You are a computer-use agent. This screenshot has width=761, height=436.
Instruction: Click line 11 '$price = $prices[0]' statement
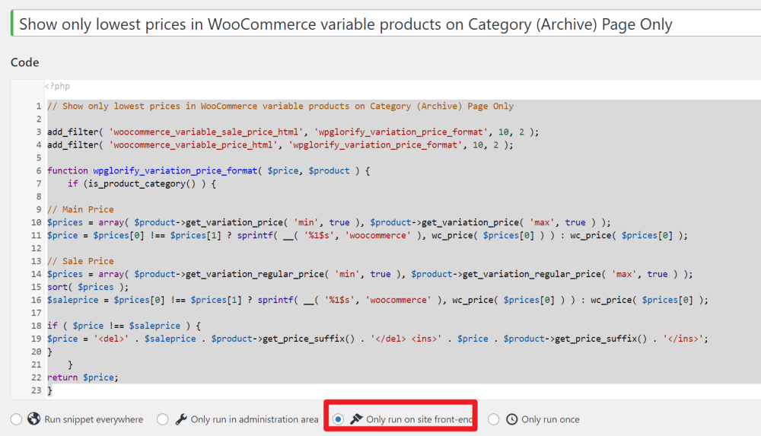tap(368, 235)
